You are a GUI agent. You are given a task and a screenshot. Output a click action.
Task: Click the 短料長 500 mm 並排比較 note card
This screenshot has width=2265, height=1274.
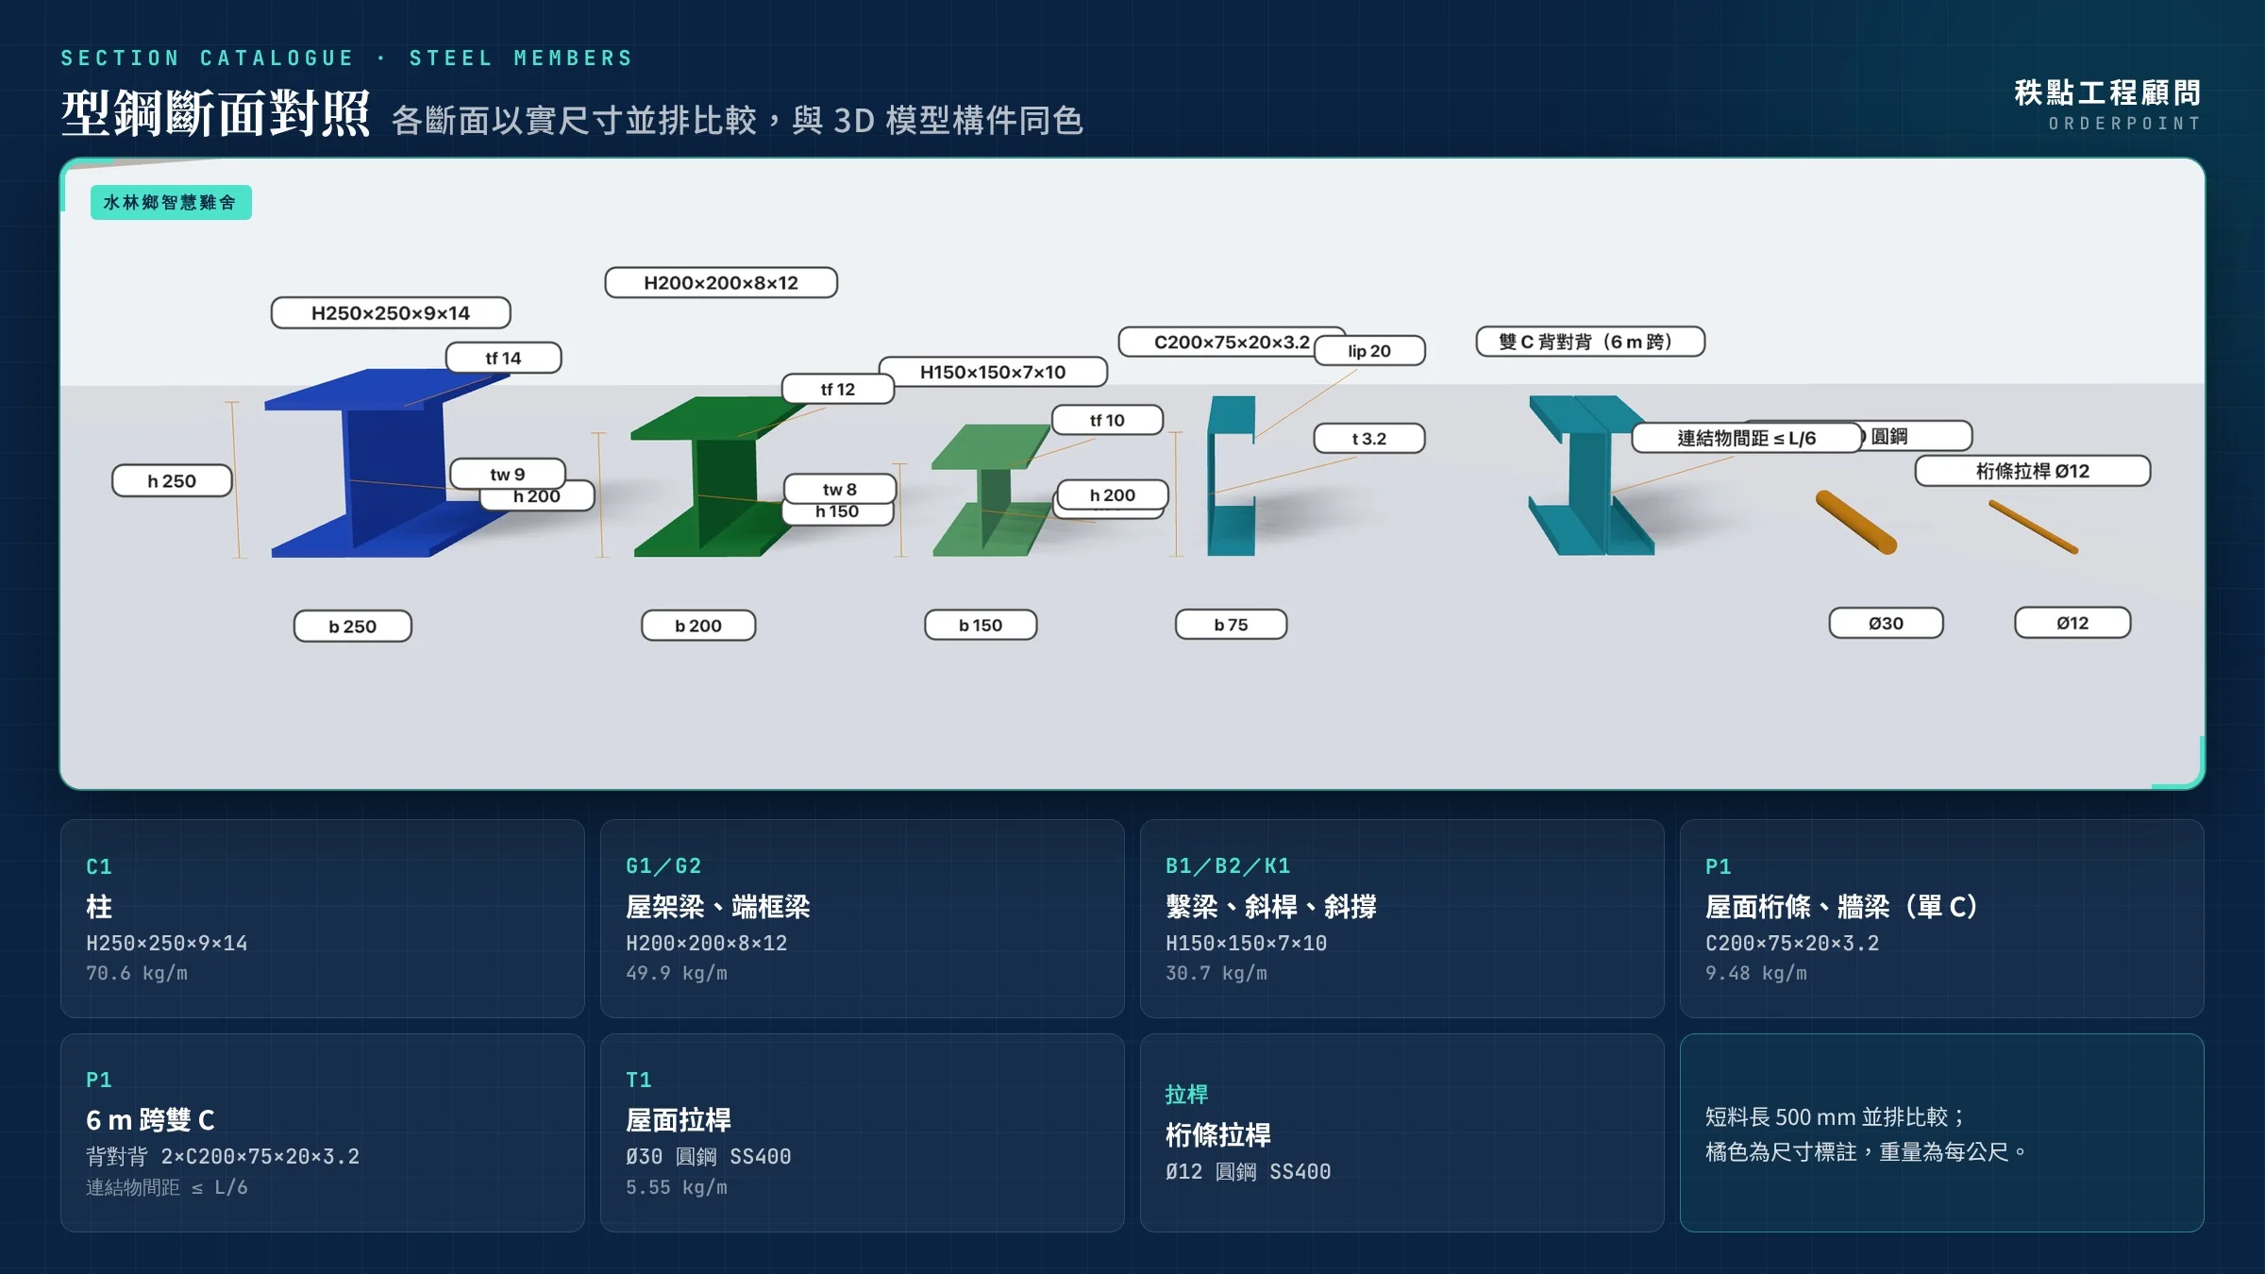point(1942,1132)
